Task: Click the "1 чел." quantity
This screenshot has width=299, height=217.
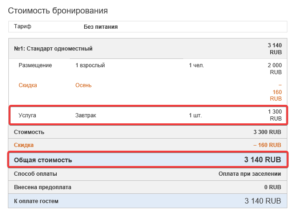Action: (196, 65)
